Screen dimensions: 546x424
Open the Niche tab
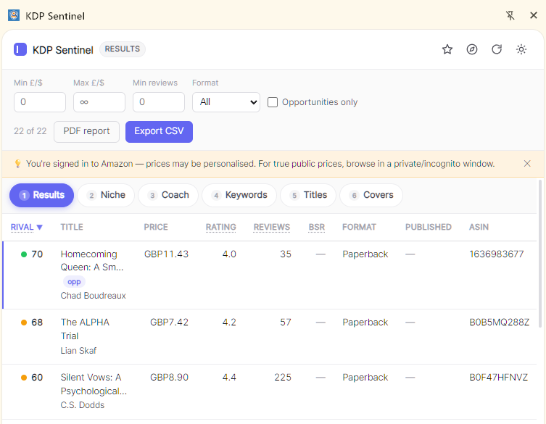click(106, 195)
